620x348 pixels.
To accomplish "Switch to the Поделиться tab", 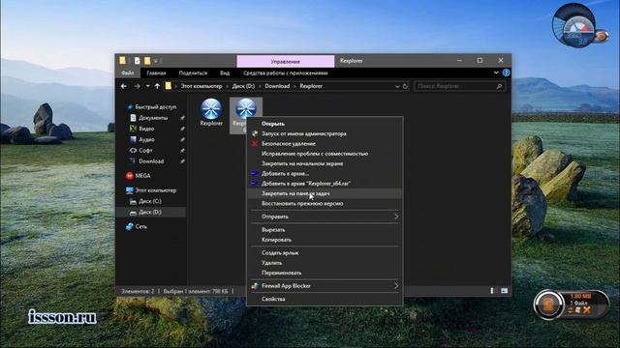I will point(193,73).
